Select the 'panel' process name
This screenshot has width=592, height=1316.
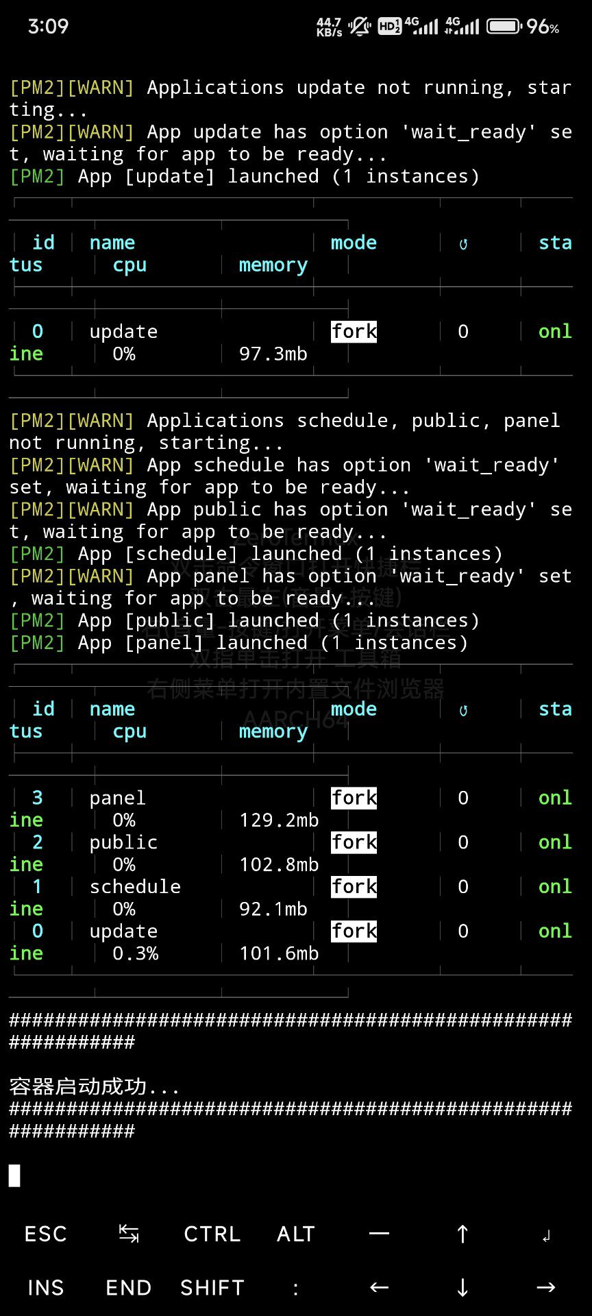117,798
